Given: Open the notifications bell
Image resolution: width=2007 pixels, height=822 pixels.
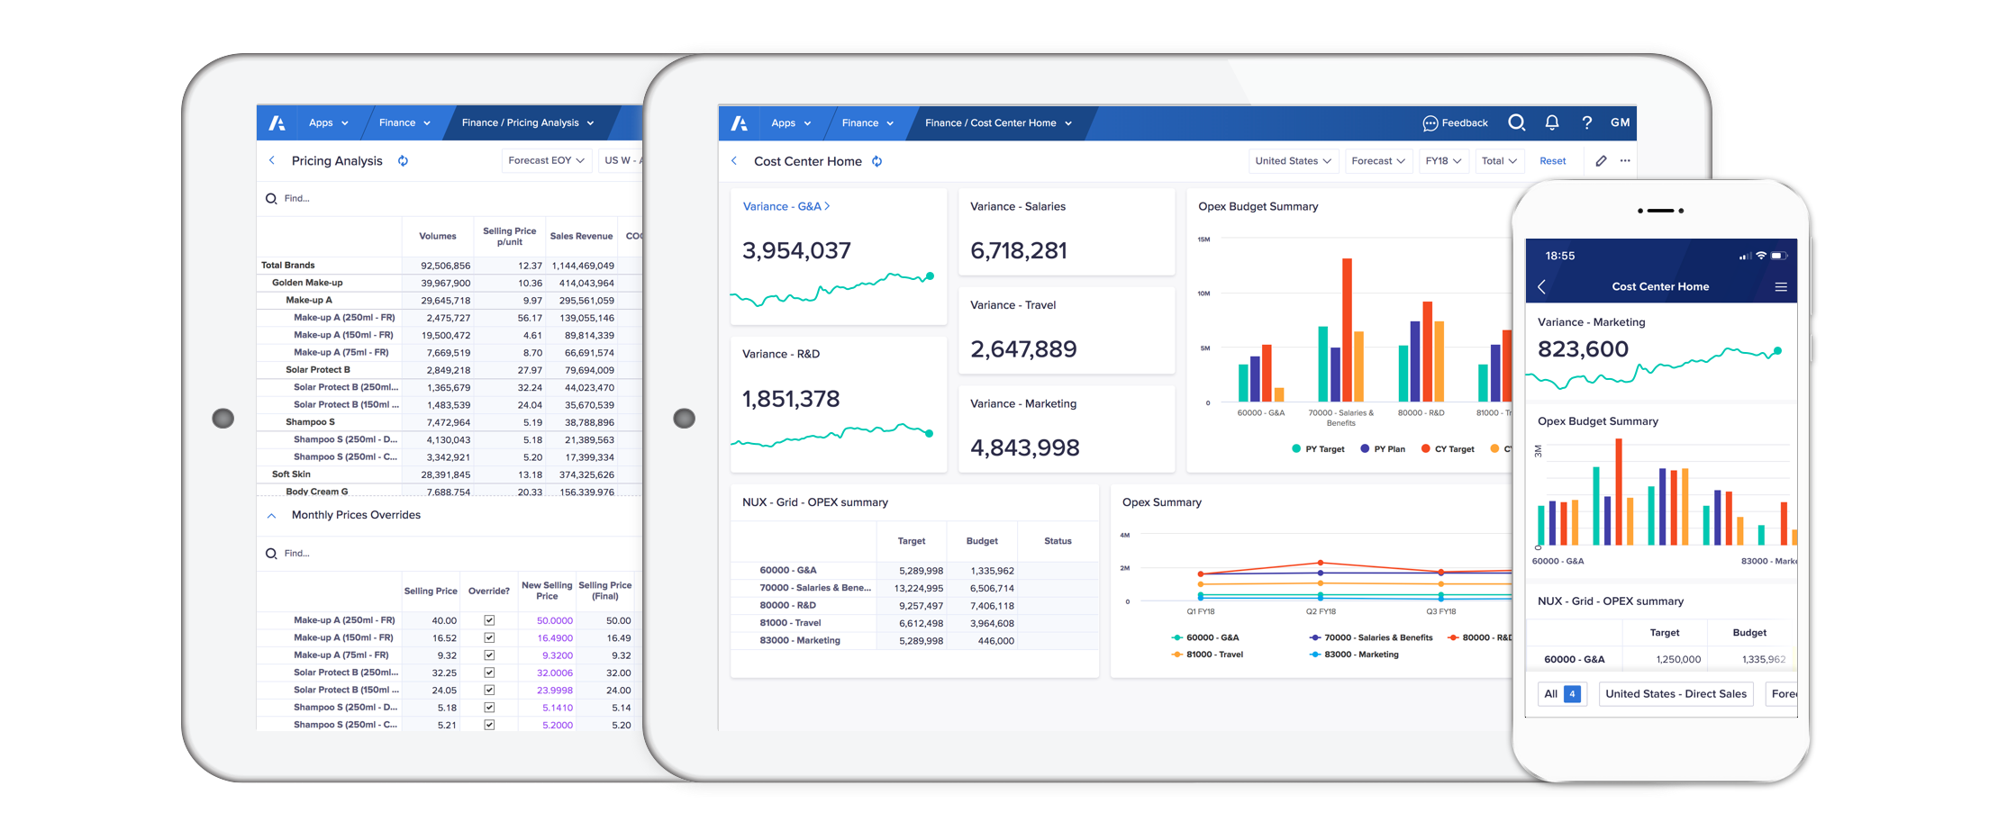Looking at the screenshot, I should pos(1552,122).
